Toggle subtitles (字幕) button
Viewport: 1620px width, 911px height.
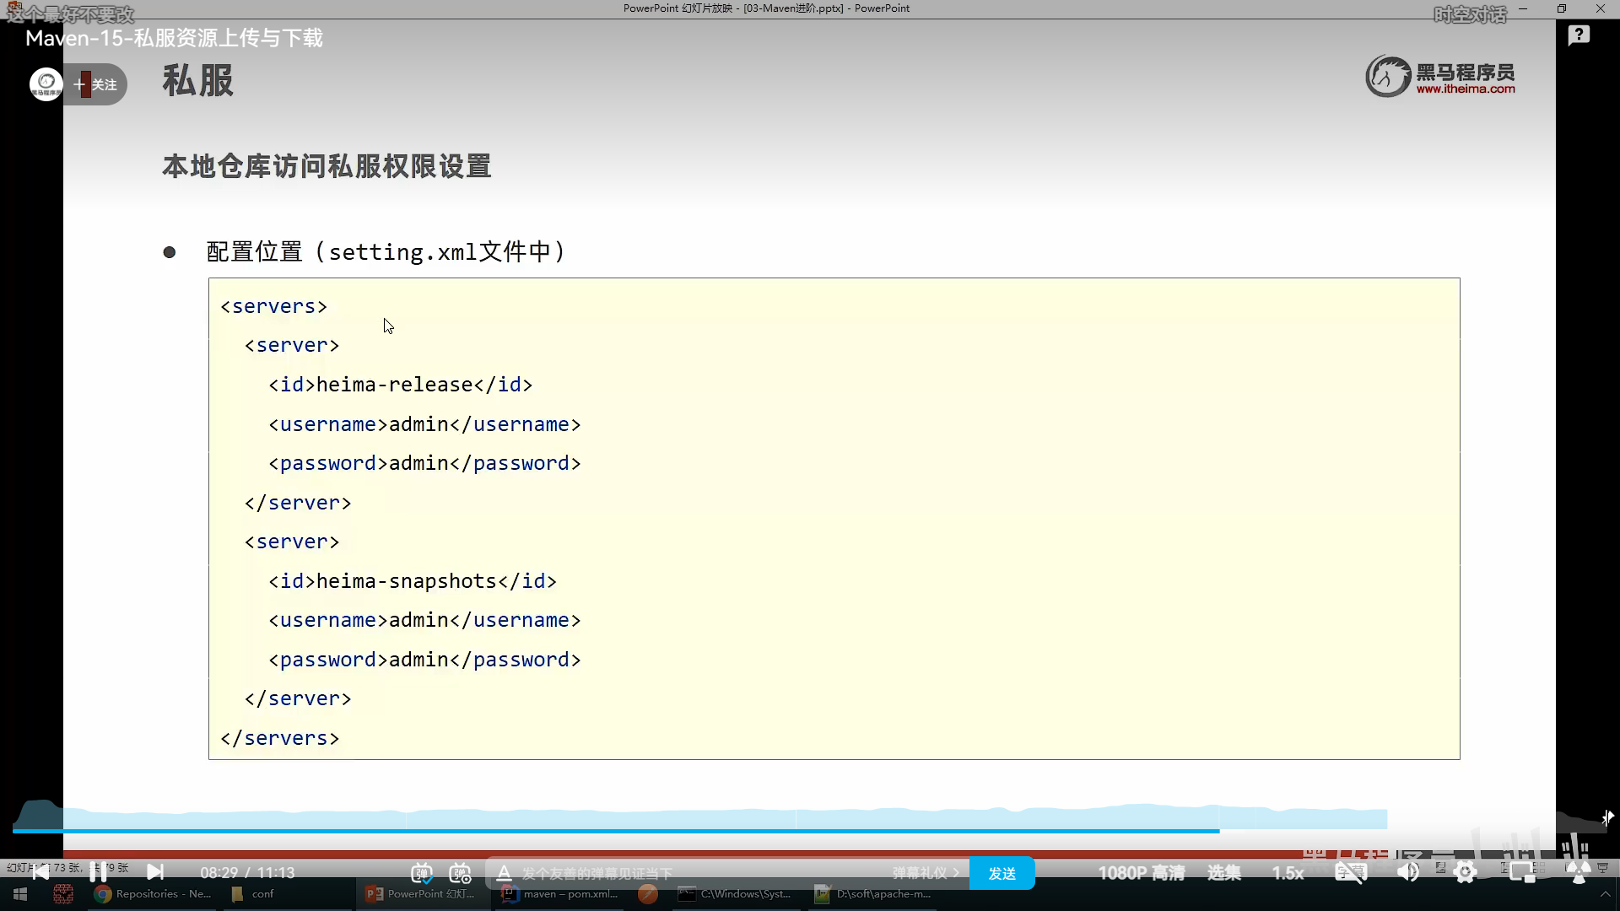[x=1350, y=873]
